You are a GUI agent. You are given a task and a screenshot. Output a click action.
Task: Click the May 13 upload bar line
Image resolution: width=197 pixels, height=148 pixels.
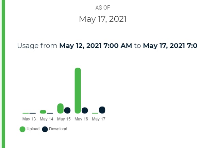[x=26, y=113]
